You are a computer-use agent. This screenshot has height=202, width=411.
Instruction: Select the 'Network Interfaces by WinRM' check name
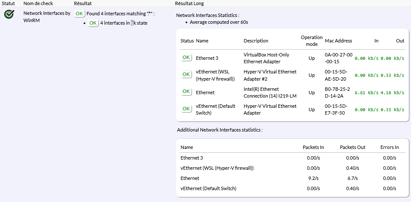(47, 17)
